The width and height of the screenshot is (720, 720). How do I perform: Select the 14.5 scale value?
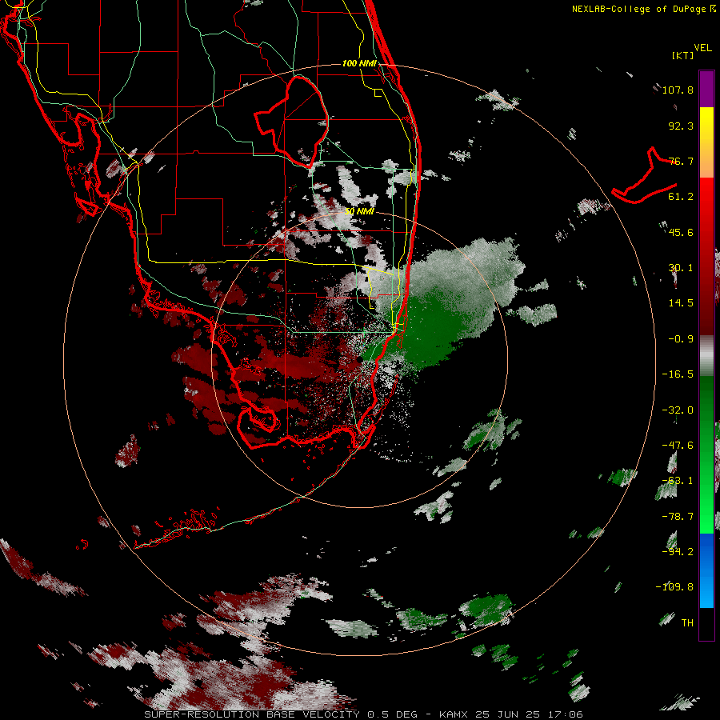click(x=681, y=303)
